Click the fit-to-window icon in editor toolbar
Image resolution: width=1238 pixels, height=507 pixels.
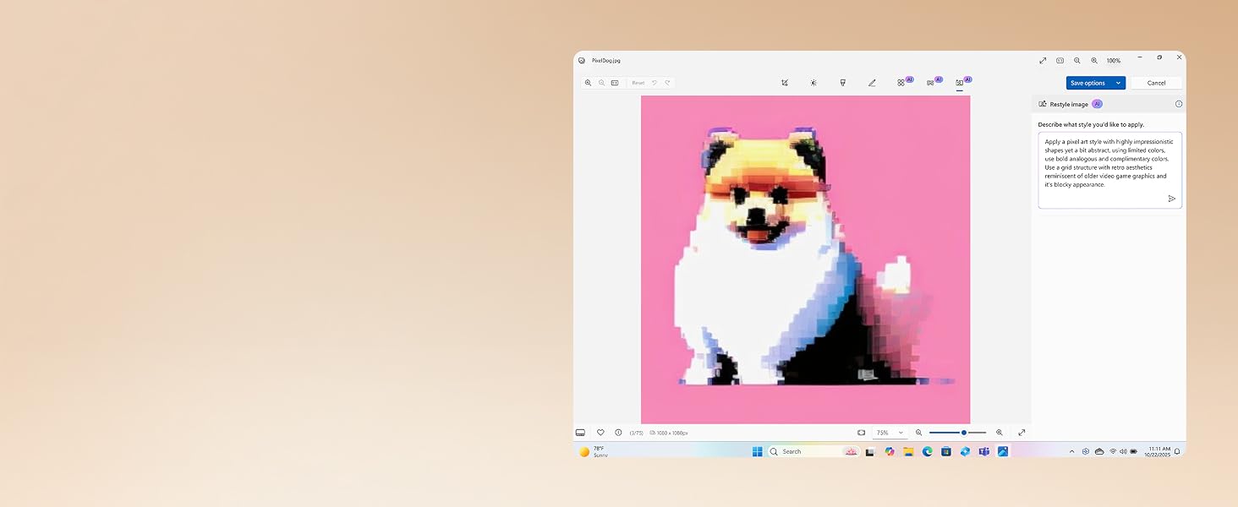tap(615, 83)
